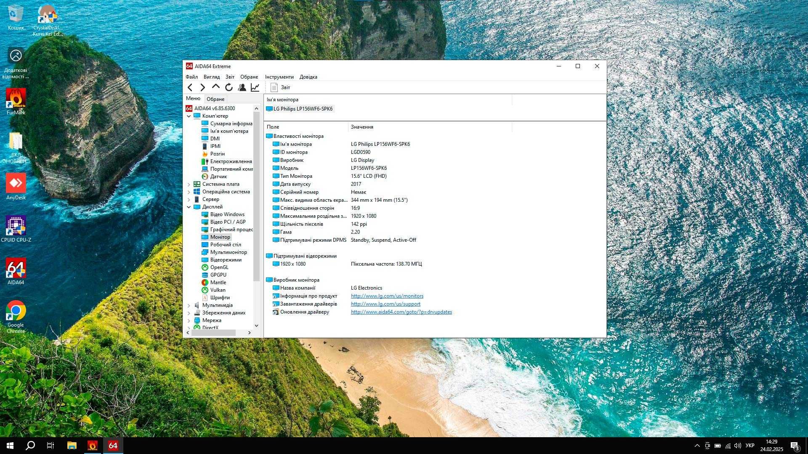This screenshot has width=808, height=454.
Task: Expand the Збереження даних node
Action: pos(189,313)
